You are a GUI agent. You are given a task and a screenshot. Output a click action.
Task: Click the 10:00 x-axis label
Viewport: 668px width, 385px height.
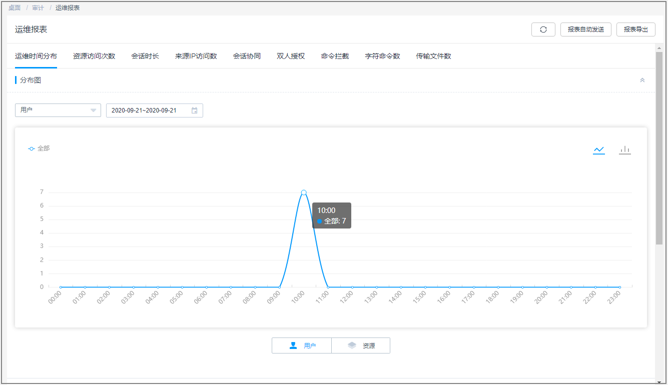pyautogui.click(x=298, y=297)
